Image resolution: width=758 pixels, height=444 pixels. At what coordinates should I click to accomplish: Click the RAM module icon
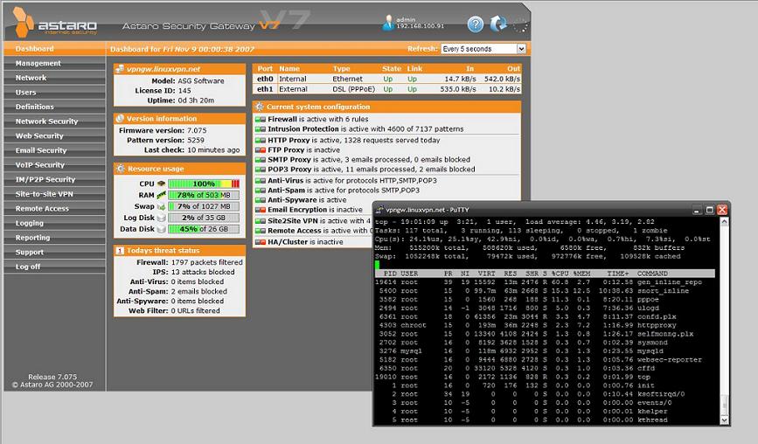click(161, 195)
